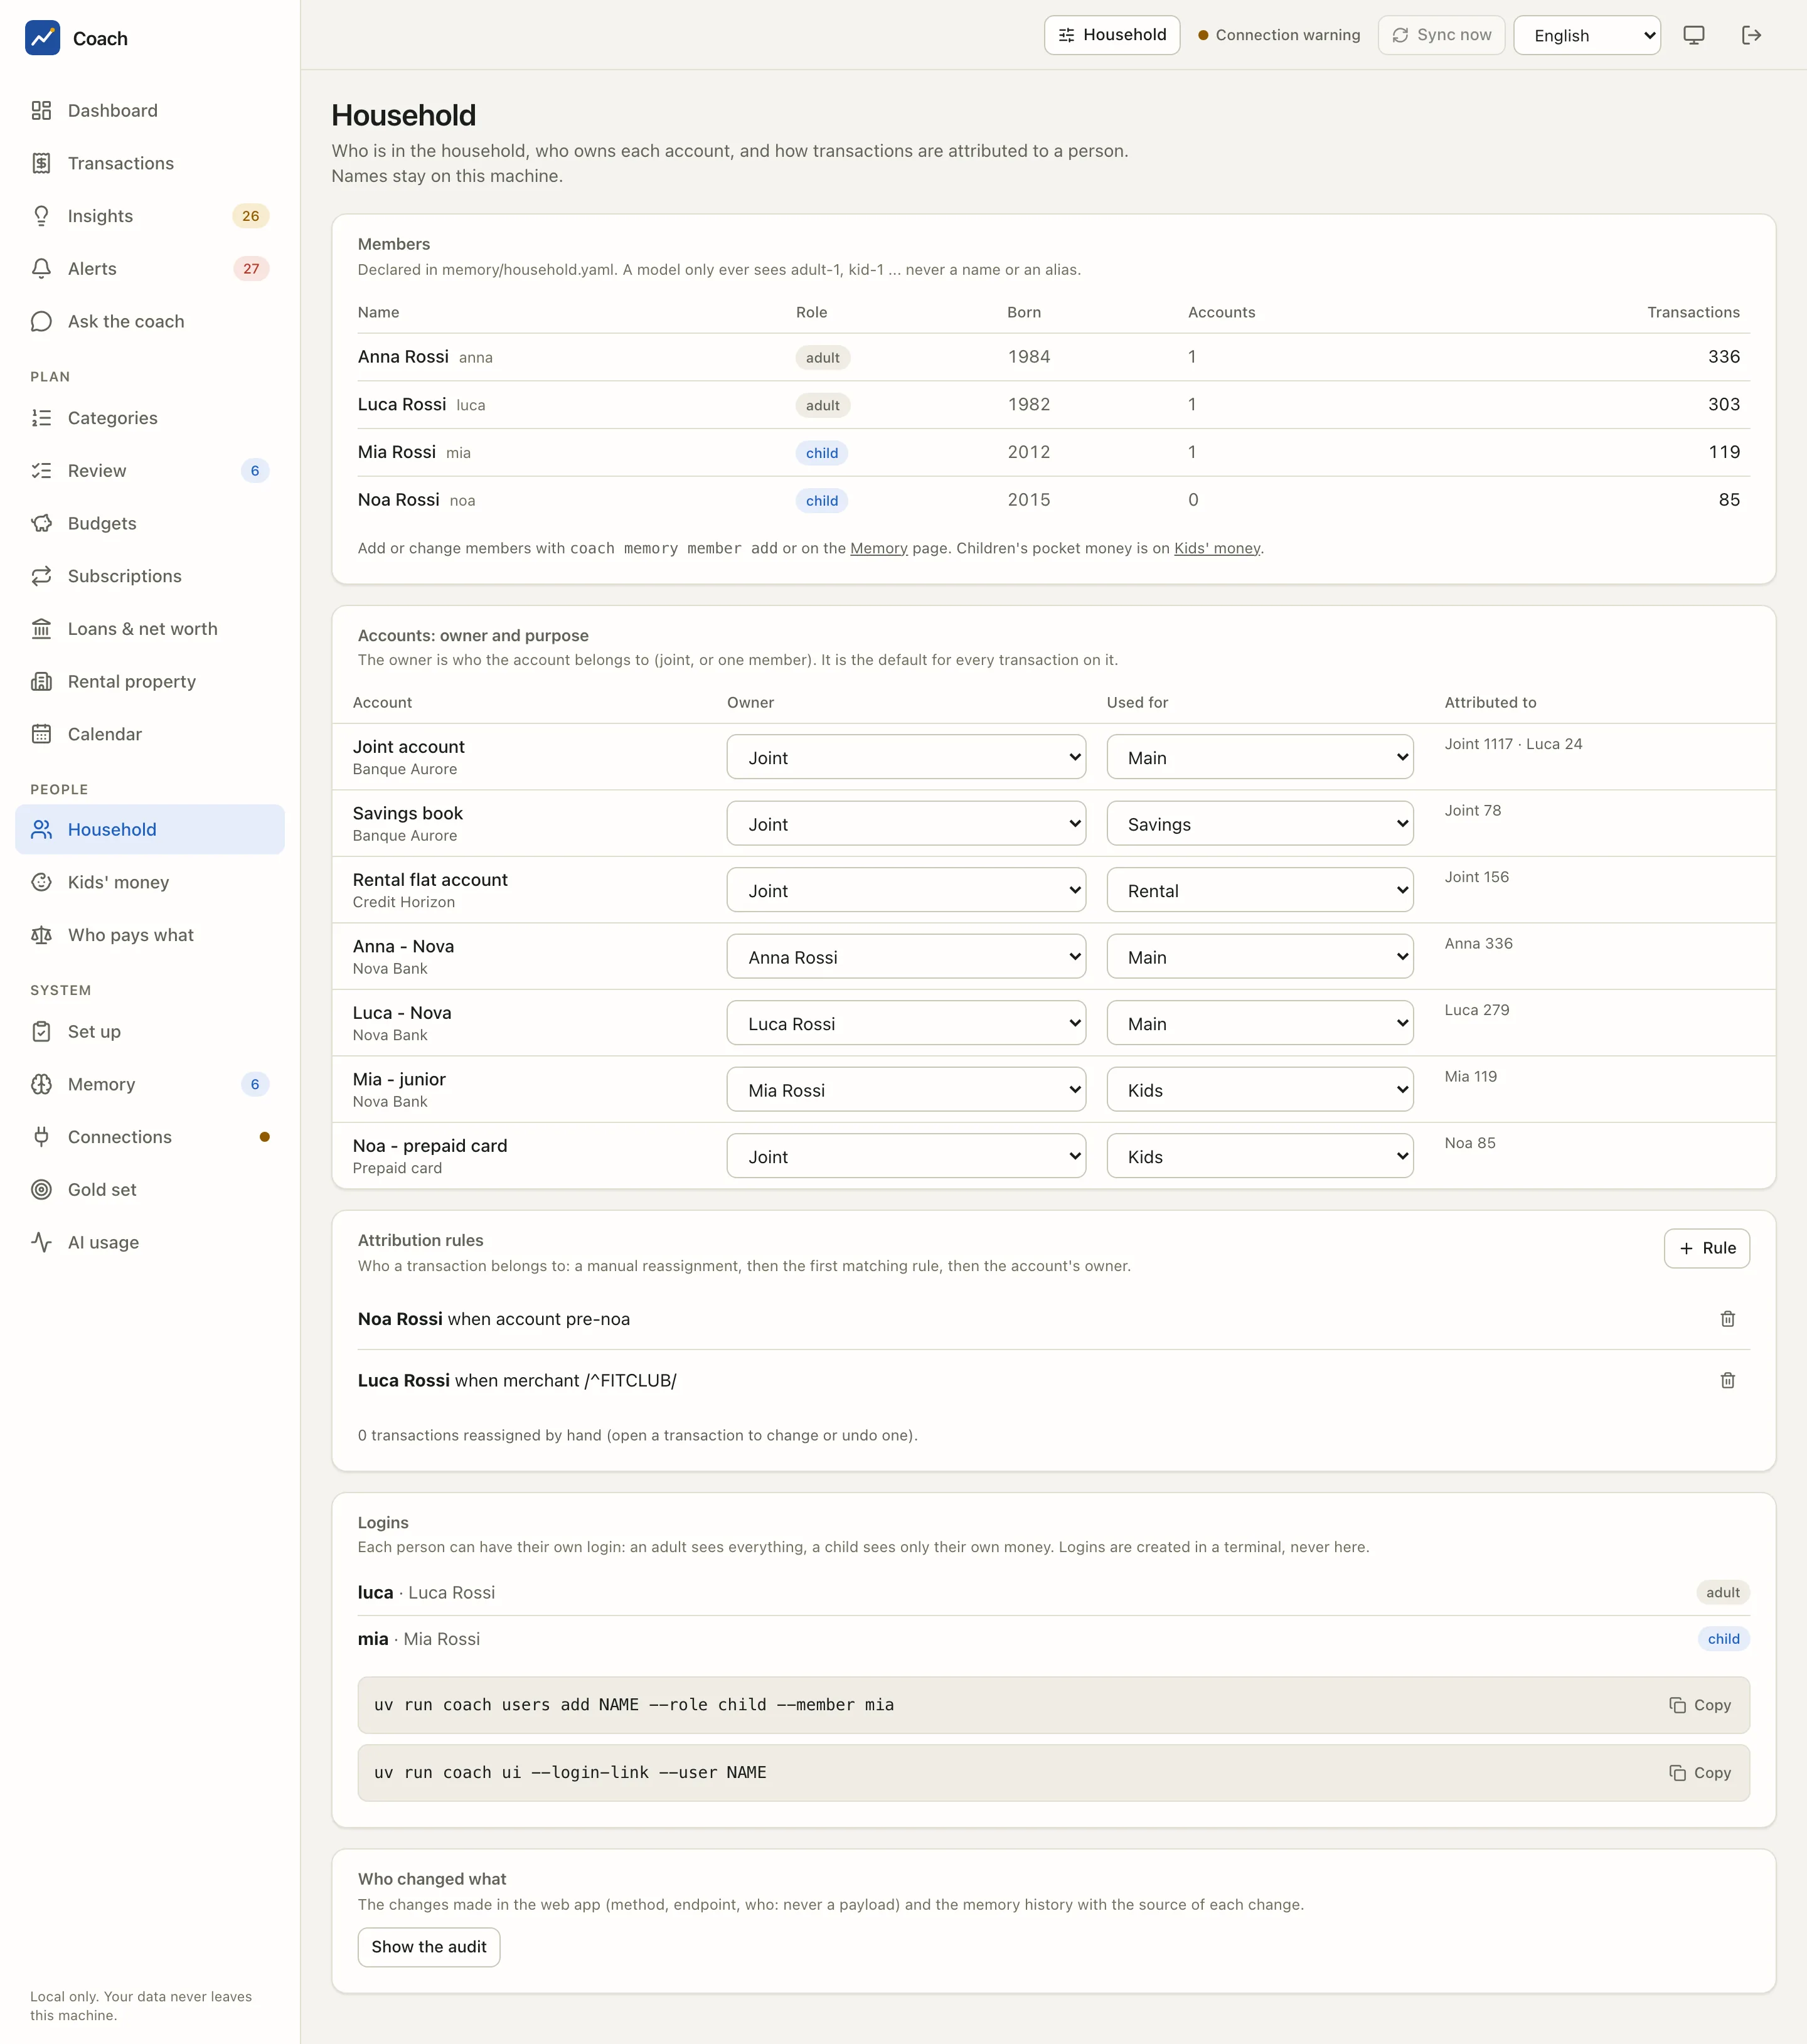This screenshot has width=1807, height=2044.
Task: Open the Owner dropdown for Anna - Nova
Action: (906, 957)
